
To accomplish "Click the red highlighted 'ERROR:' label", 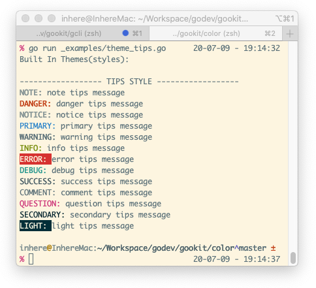I will [x=35, y=159].
